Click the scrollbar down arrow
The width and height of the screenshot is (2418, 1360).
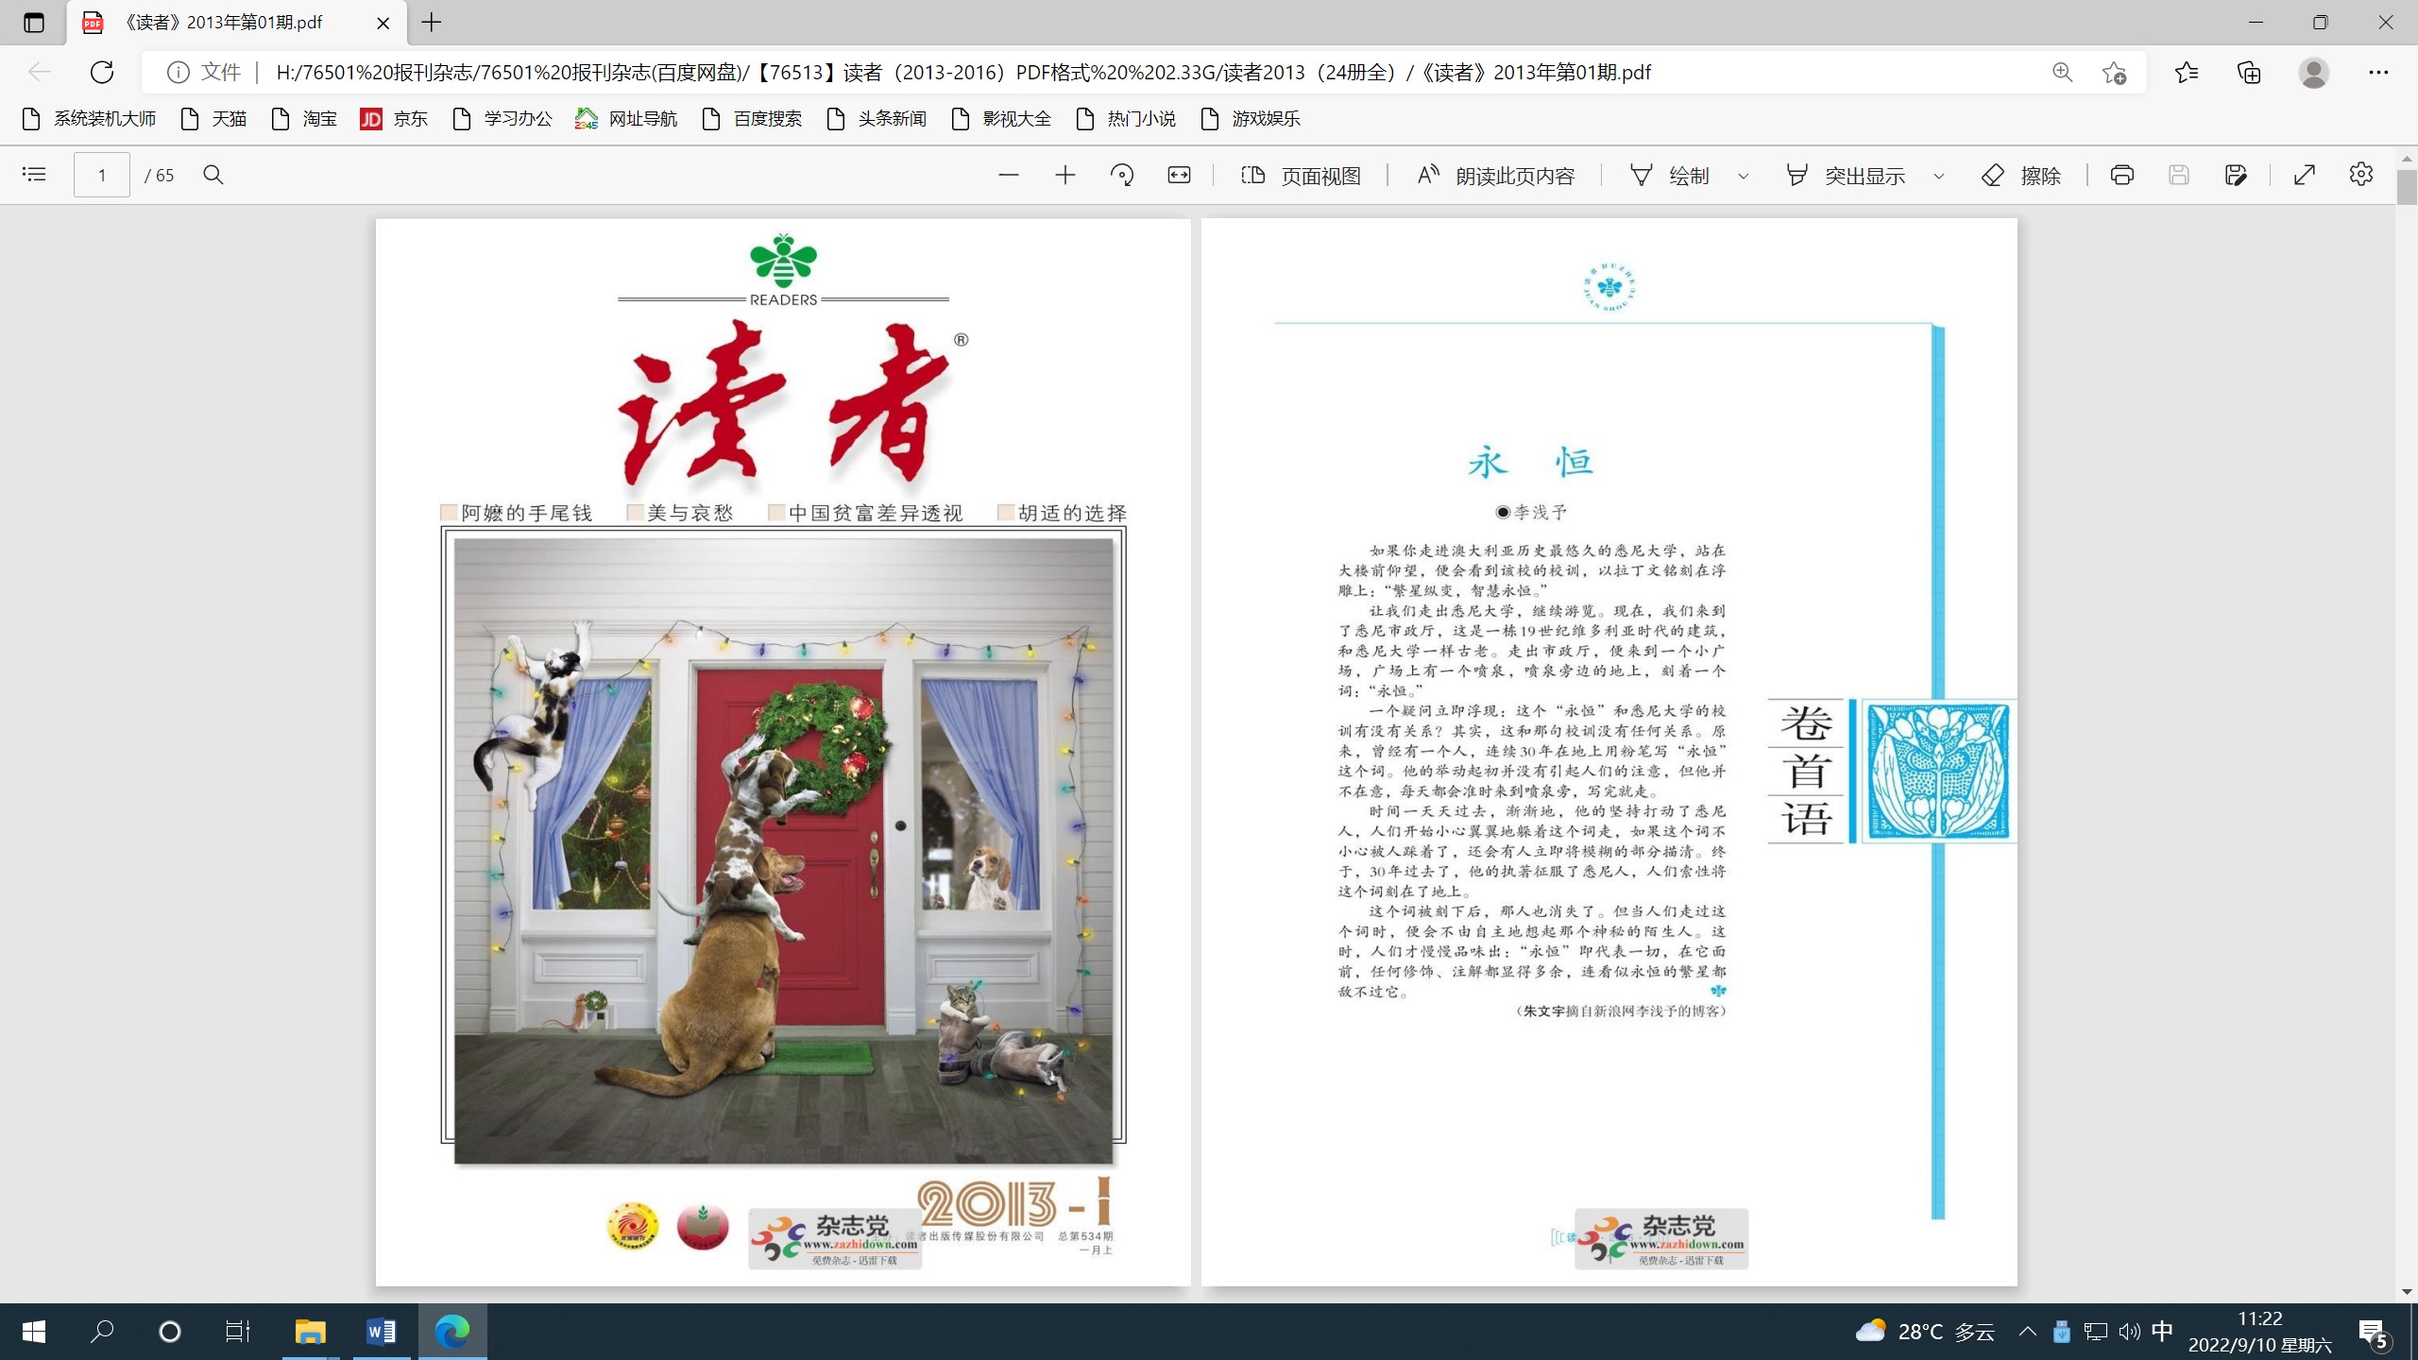[x=2406, y=1291]
